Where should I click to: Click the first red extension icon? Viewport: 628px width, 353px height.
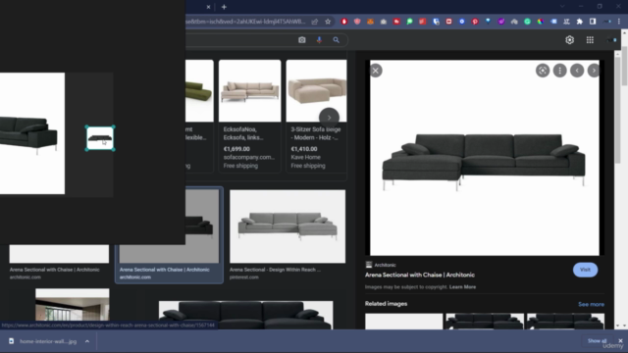pyautogui.click(x=344, y=22)
